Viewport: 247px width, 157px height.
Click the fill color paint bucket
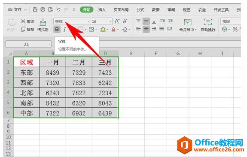pyautogui.click(x=103, y=29)
